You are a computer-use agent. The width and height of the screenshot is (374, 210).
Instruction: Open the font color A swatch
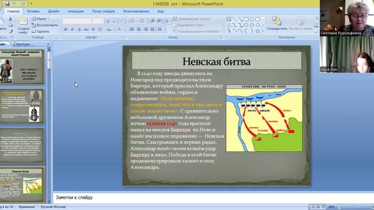[119, 29]
